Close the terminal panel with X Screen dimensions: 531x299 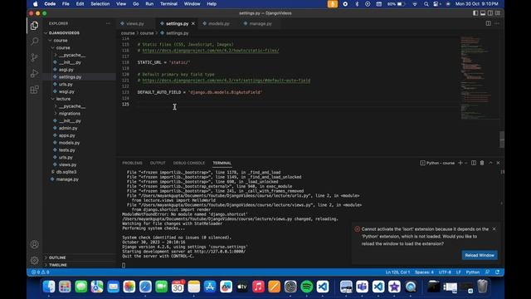[498, 163]
